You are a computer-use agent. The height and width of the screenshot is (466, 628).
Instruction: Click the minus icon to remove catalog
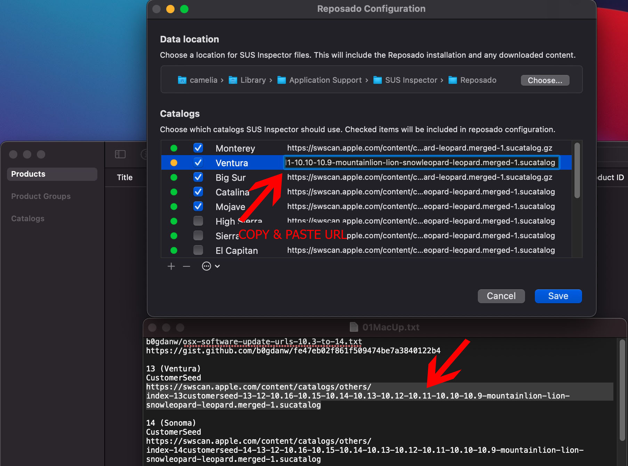pos(187,266)
